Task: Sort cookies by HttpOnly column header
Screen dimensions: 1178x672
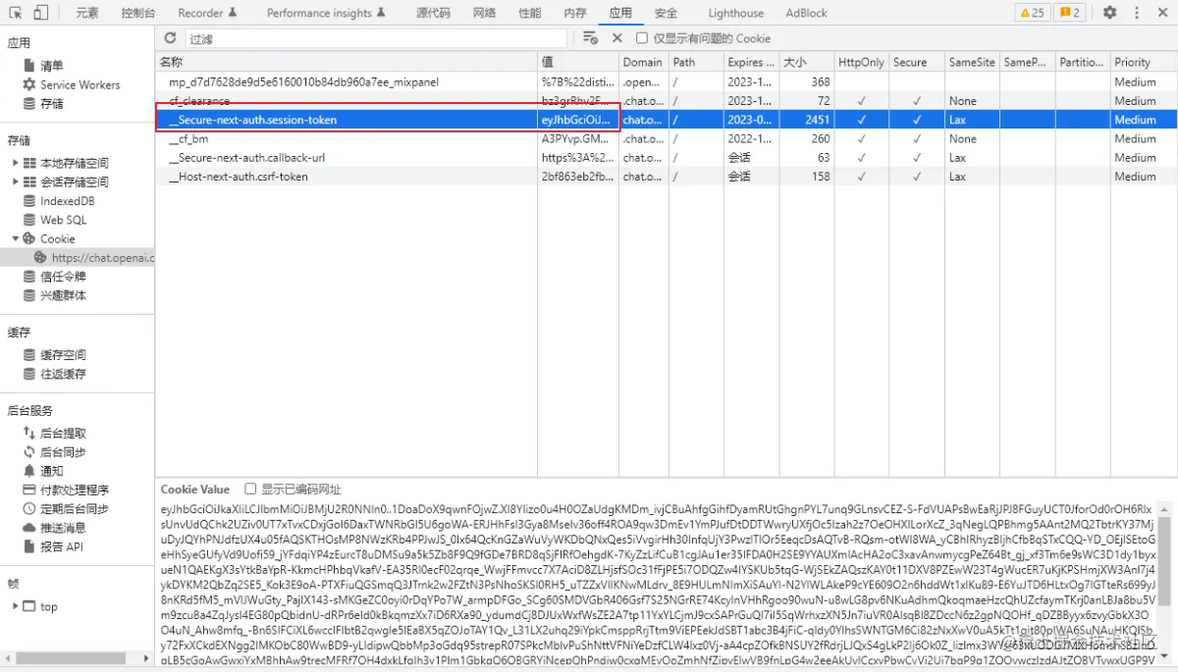Action: (x=861, y=62)
